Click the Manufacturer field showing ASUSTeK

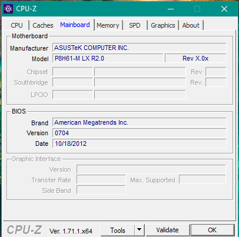[x=140, y=48]
